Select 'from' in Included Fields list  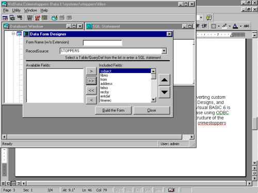(125, 79)
